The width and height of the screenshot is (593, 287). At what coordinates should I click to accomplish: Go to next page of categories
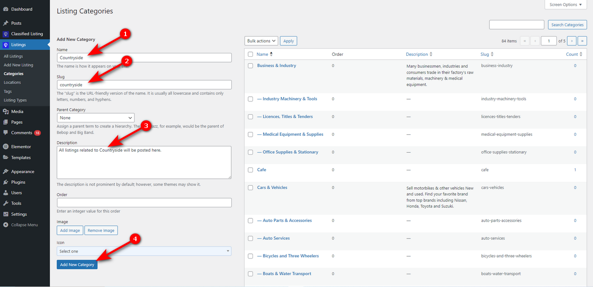pyautogui.click(x=572, y=41)
